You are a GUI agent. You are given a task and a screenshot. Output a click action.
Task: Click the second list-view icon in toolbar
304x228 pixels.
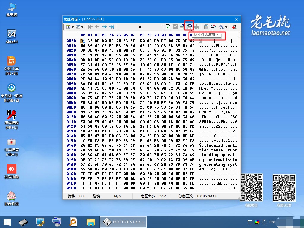coord(78,27)
